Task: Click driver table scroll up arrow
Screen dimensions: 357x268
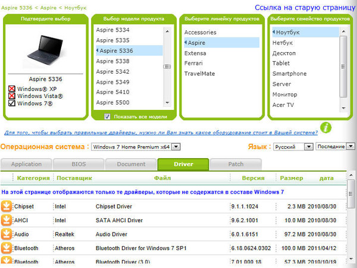Action: (351, 175)
